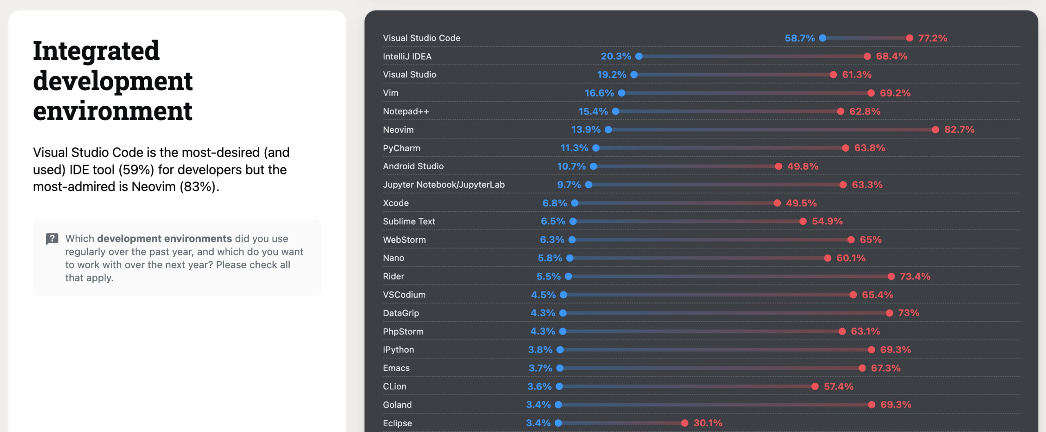Image resolution: width=1046 pixels, height=432 pixels.
Task: Click the Jupyter Notebook/JupyterLab row label
Action: click(444, 185)
